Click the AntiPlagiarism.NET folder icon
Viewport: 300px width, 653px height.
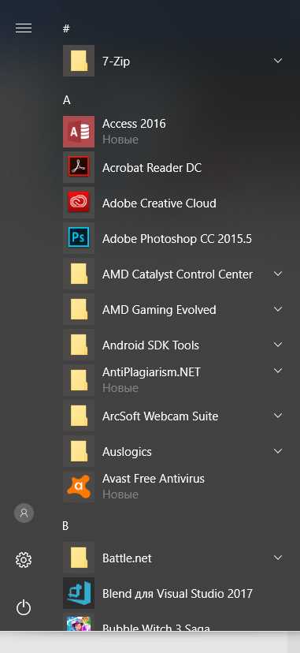pos(79,380)
